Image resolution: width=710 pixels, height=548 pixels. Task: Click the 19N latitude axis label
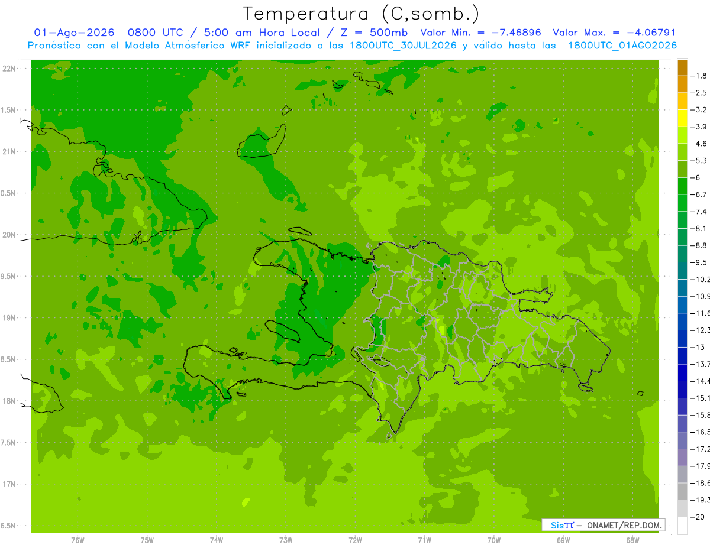[9, 318]
